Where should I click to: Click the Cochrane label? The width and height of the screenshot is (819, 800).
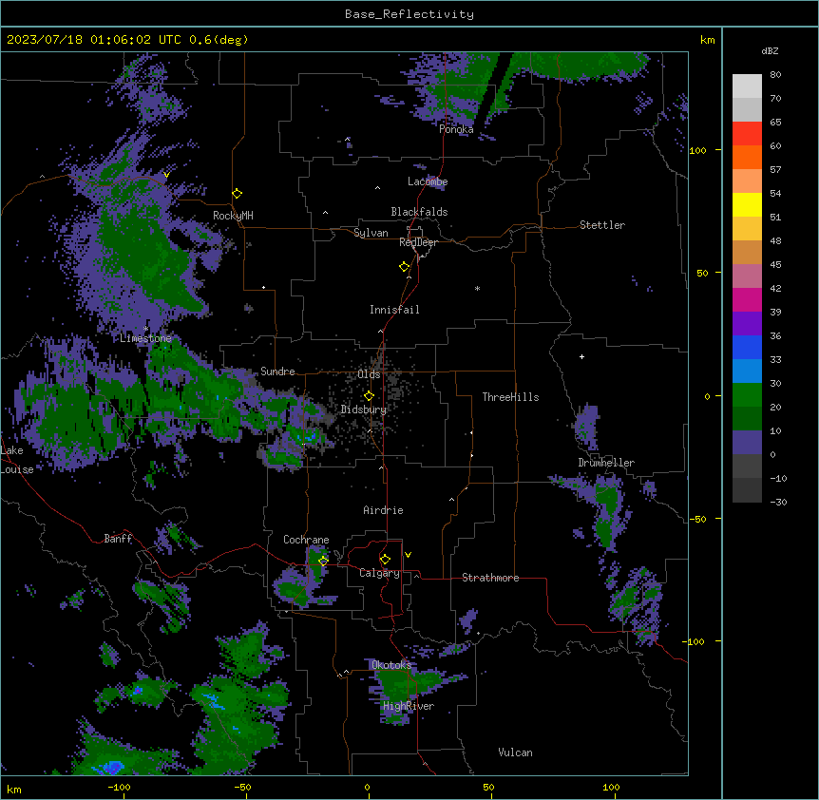[306, 540]
